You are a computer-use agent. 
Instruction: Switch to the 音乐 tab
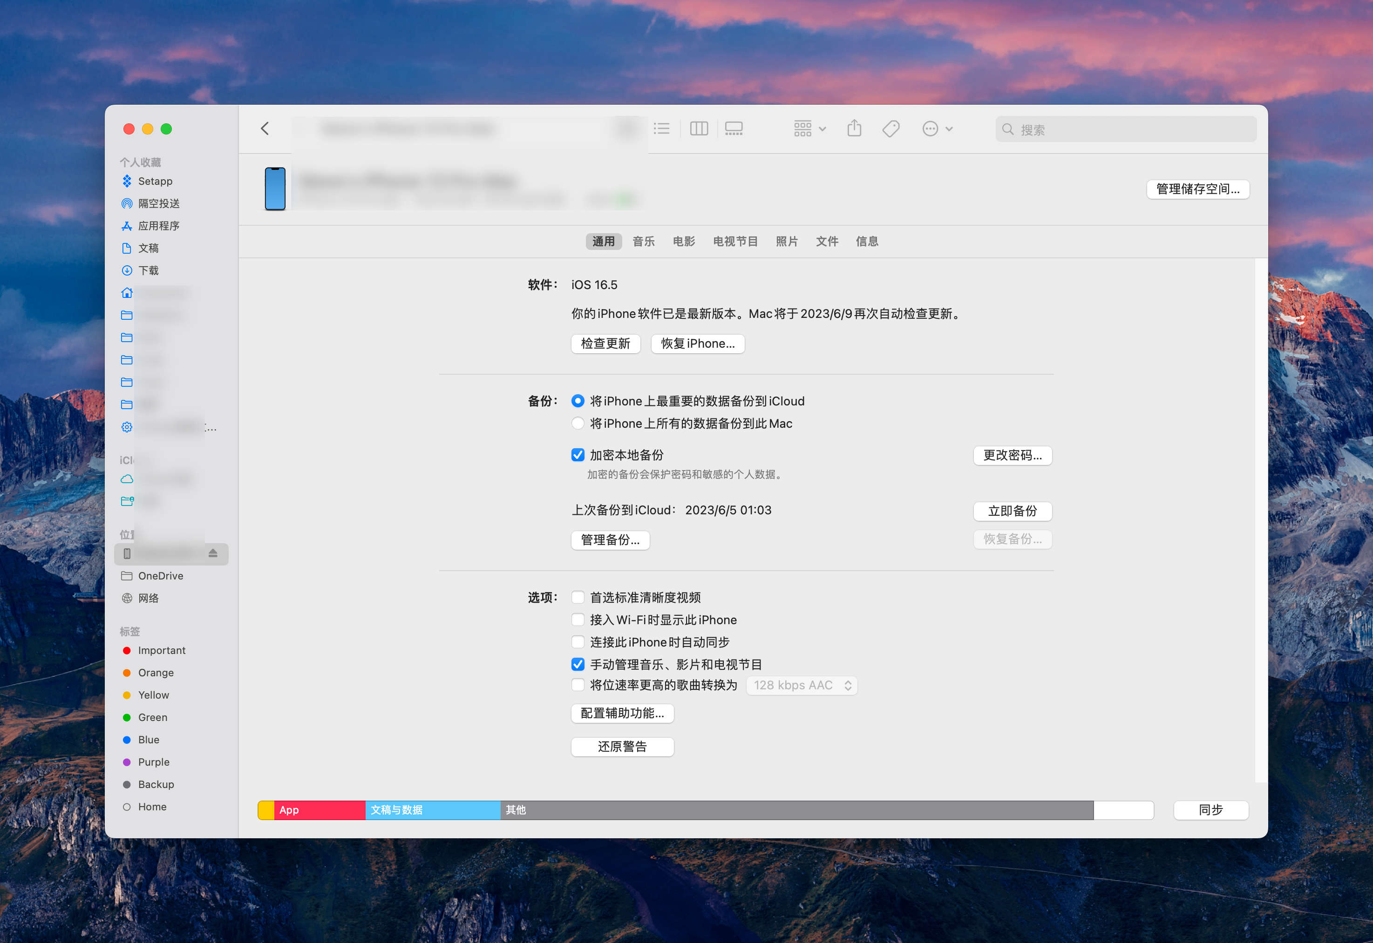point(643,241)
